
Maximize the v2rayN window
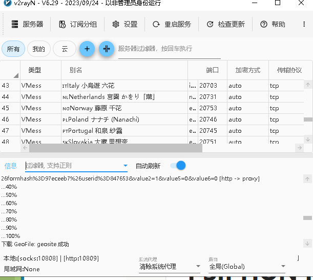pyautogui.click(x=278, y=3)
